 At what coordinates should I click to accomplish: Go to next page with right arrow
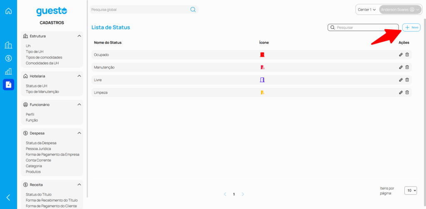pyautogui.click(x=243, y=194)
